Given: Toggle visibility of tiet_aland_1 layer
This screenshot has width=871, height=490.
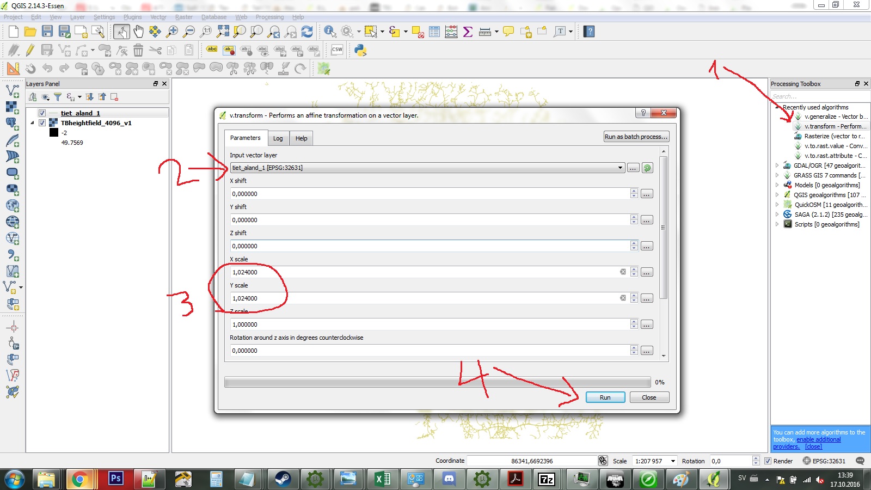Looking at the screenshot, I should (x=42, y=113).
